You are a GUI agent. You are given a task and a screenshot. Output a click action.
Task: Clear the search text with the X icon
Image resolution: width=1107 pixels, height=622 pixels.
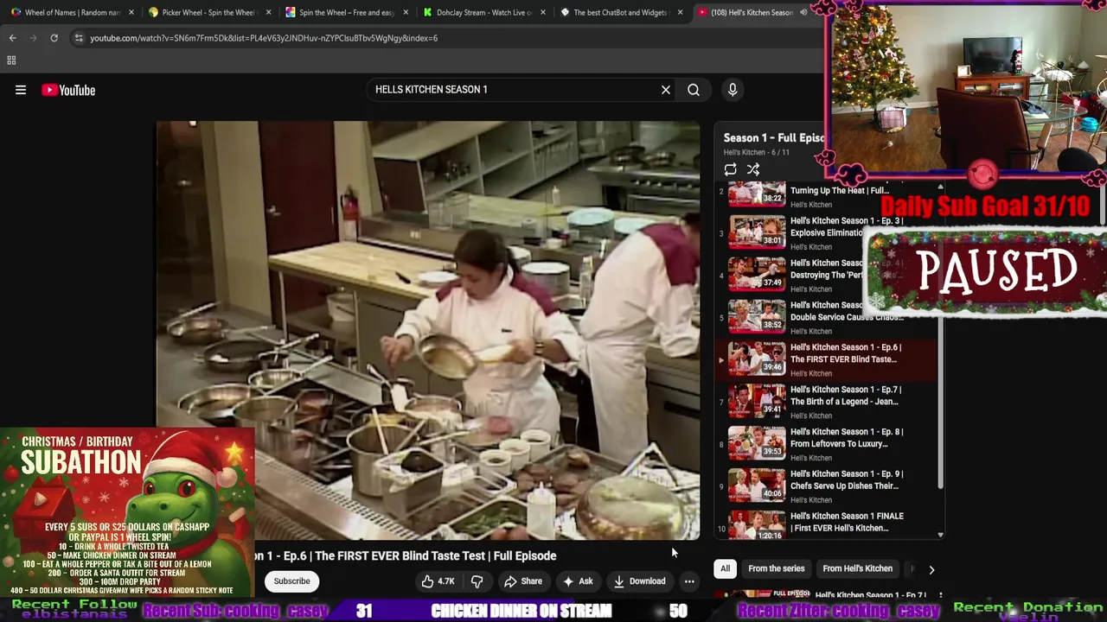click(x=666, y=90)
